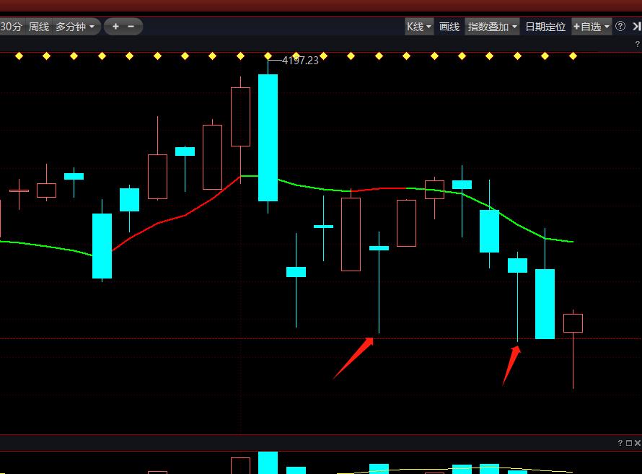Switch to the 周线 weekly tab
The image size is (642, 474).
[x=39, y=27]
